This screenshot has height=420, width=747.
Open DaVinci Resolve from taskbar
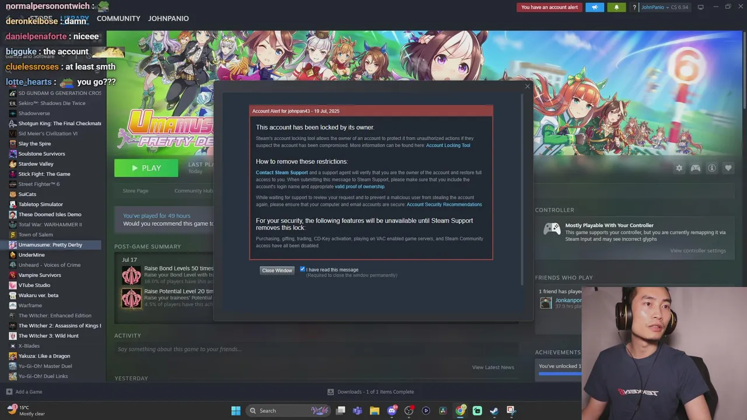443,411
